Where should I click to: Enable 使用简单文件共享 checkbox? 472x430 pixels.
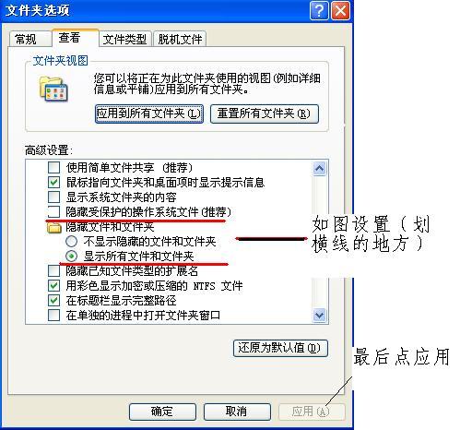[54, 168]
